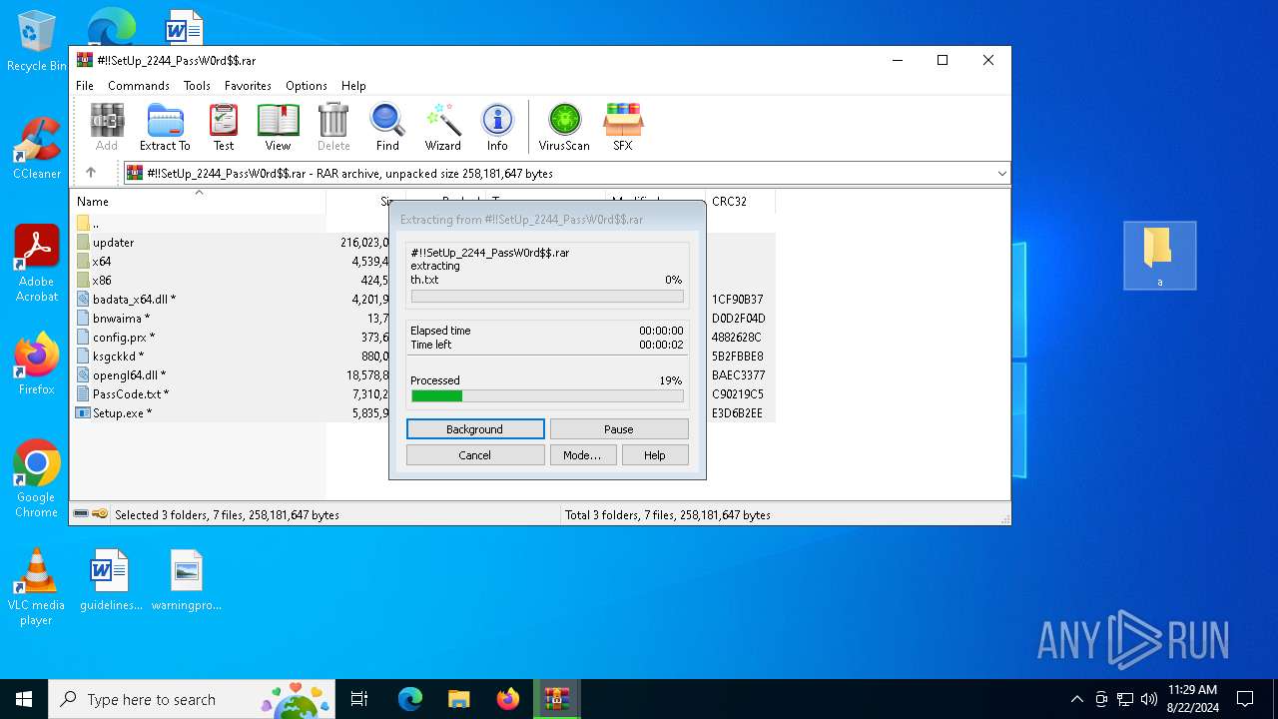Screen dimensions: 1278x719
Task: Click the taskbar search box
Action: coord(193,699)
